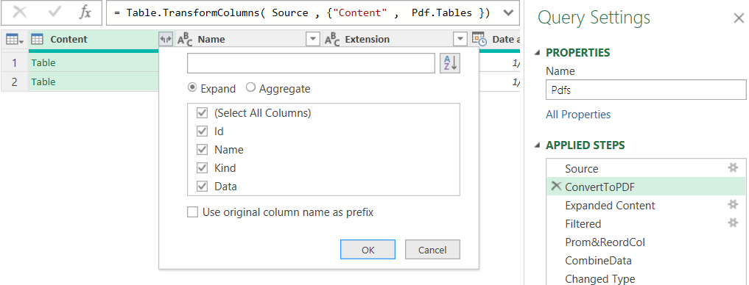Click inside the formula bar text

tap(302, 13)
